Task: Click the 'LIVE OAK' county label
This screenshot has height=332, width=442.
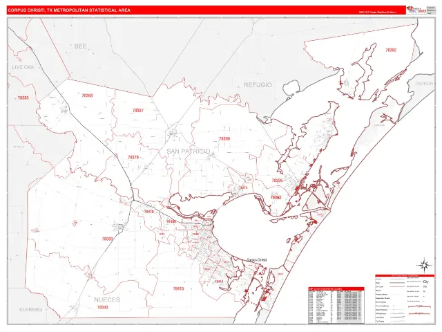Action: (23, 67)
